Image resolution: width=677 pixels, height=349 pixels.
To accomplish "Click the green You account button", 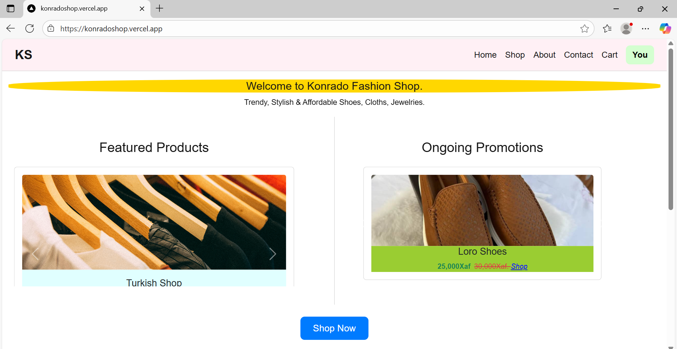I will pos(640,55).
